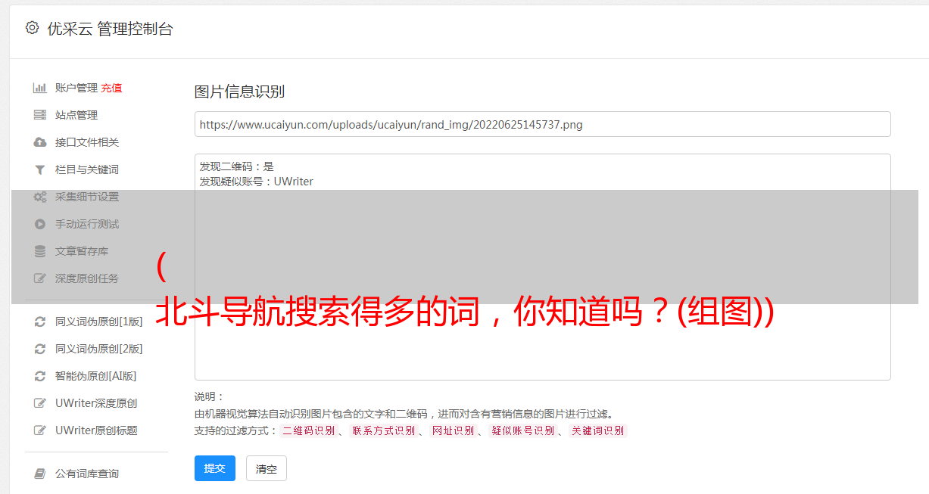Open 栏目与关键词 menu item
929x494 pixels.
coord(87,169)
